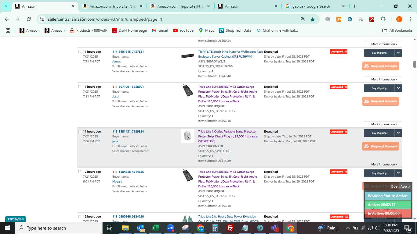
Task: Expand Buy shipping dropdown for Maggie's order
Action: (x=398, y=173)
